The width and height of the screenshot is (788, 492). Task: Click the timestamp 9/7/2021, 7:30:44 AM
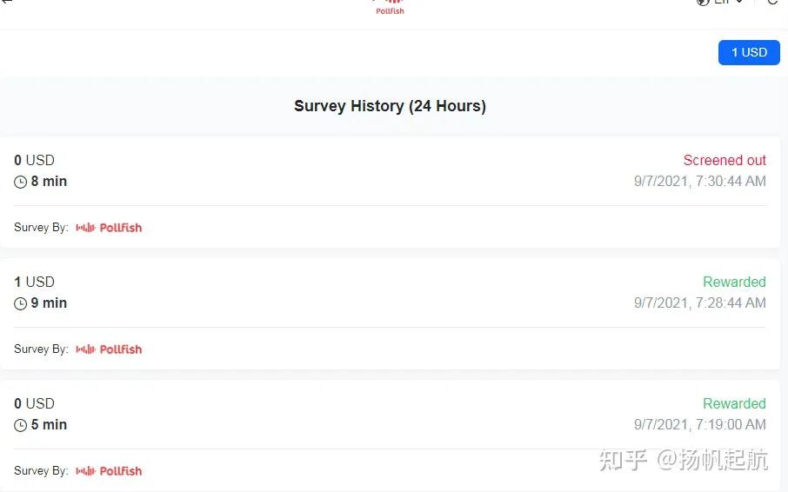pyautogui.click(x=700, y=181)
